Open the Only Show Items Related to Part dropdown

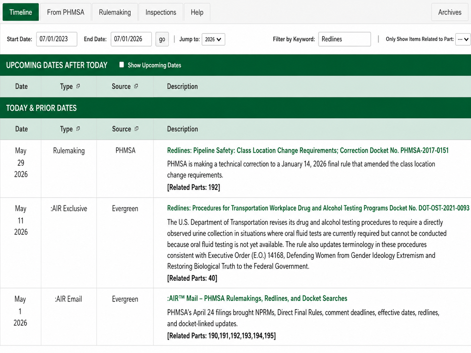pyautogui.click(x=463, y=39)
